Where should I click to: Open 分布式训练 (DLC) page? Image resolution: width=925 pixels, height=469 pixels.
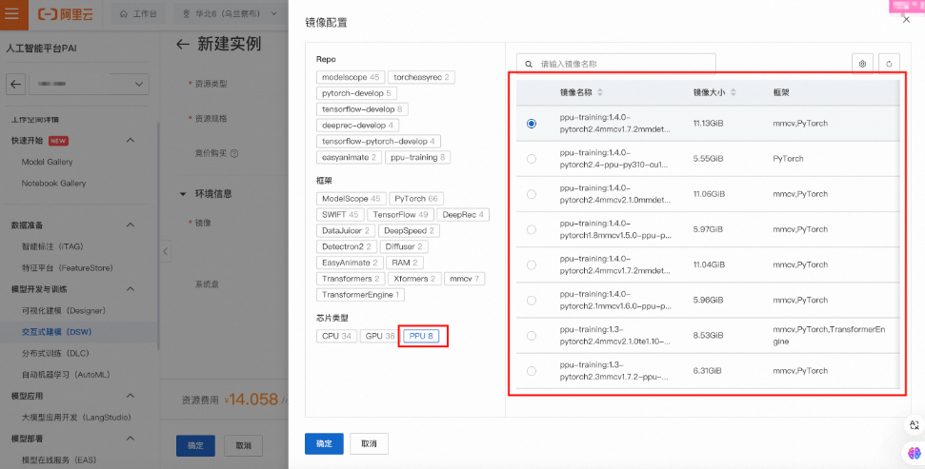pyautogui.click(x=55, y=353)
